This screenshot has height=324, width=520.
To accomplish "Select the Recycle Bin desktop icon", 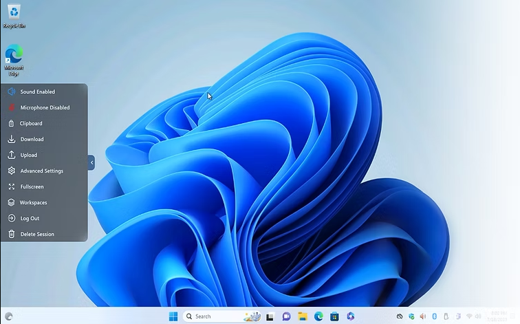I will point(14,15).
